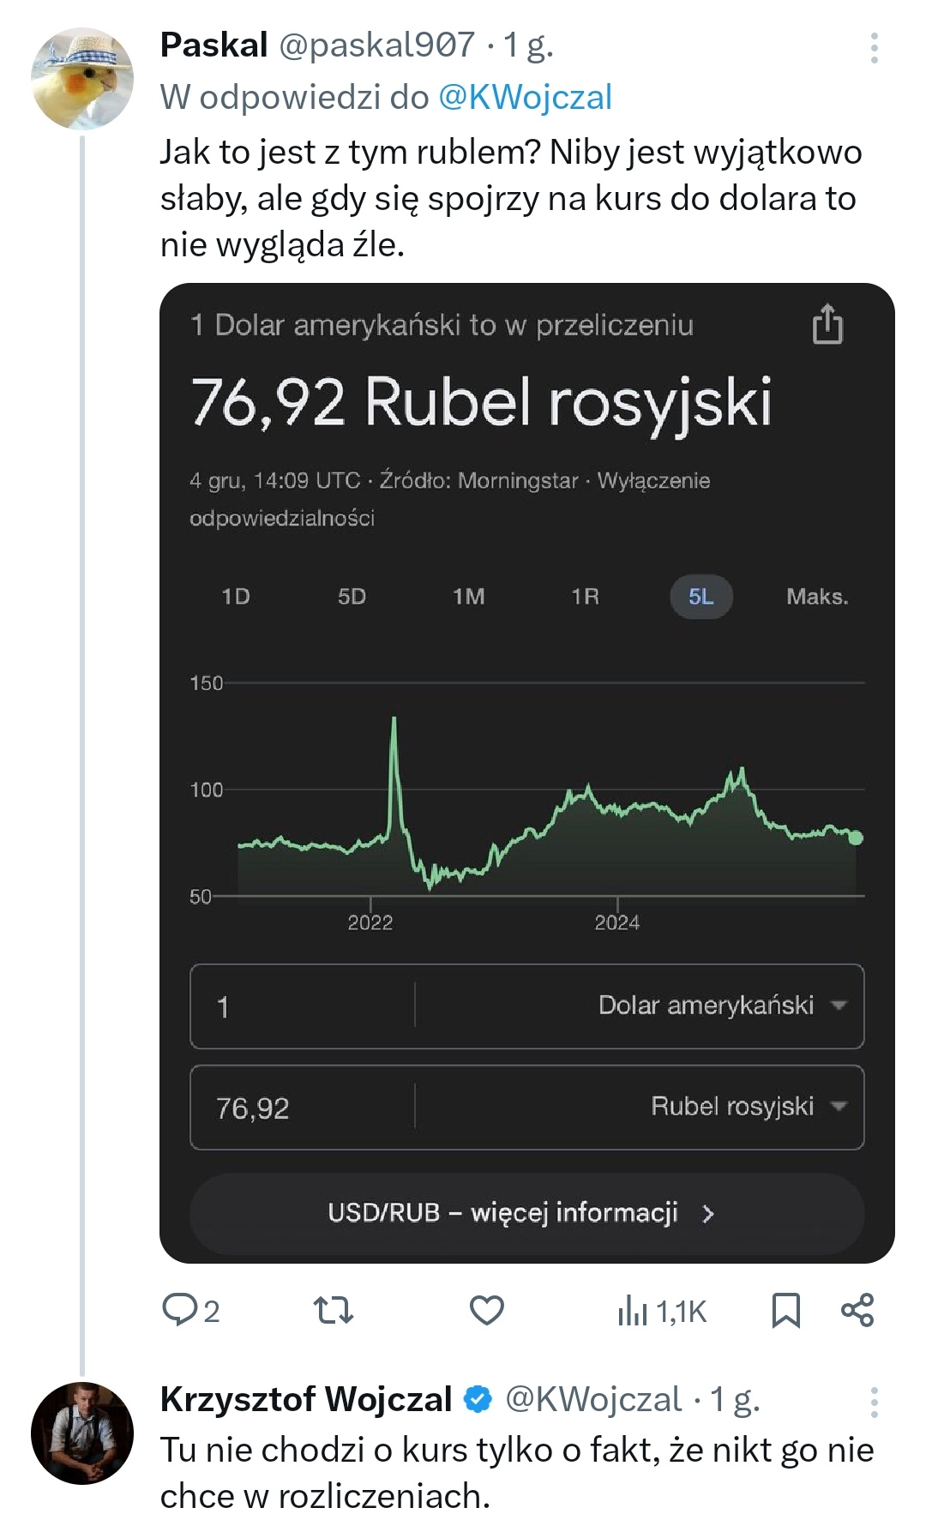This screenshot has width=926, height=1538.
Task: Open more options for Krzysztof Wojczal's reply
Action: coord(874,1401)
